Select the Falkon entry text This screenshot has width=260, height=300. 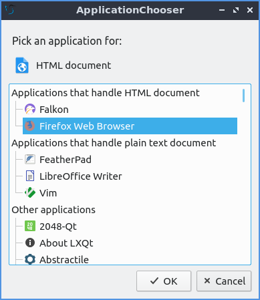click(54, 110)
